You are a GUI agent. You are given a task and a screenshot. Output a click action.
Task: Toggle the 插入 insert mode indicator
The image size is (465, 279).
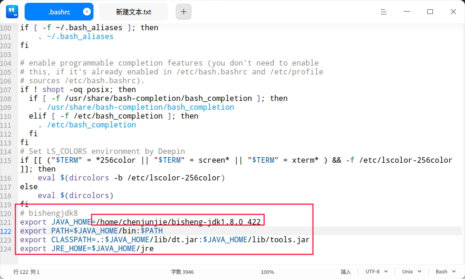coord(345,272)
